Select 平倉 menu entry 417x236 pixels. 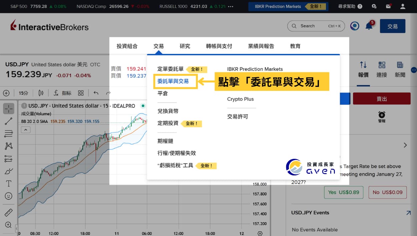(x=162, y=94)
